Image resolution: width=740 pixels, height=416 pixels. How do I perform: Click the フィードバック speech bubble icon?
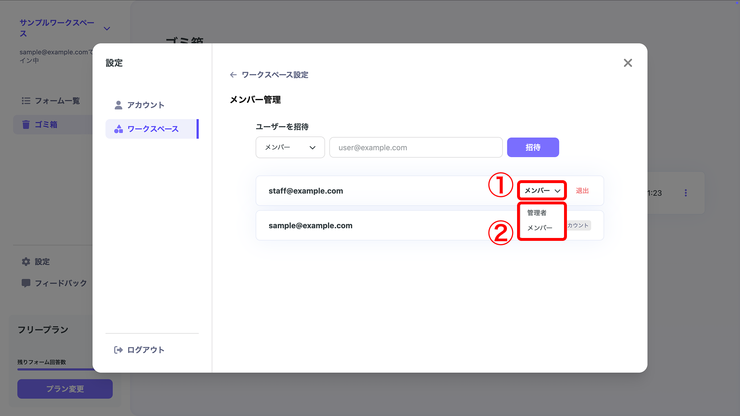point(26,283)
